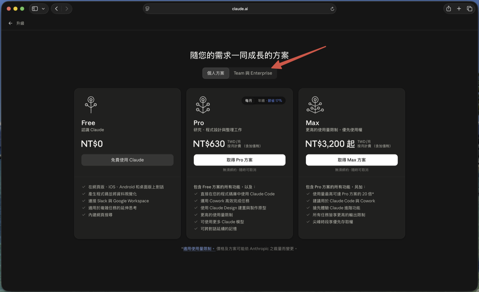Click the checkmark beside 搶先體驗 Claude 進階功能
479x292 pixels.
tap(308, 208)
